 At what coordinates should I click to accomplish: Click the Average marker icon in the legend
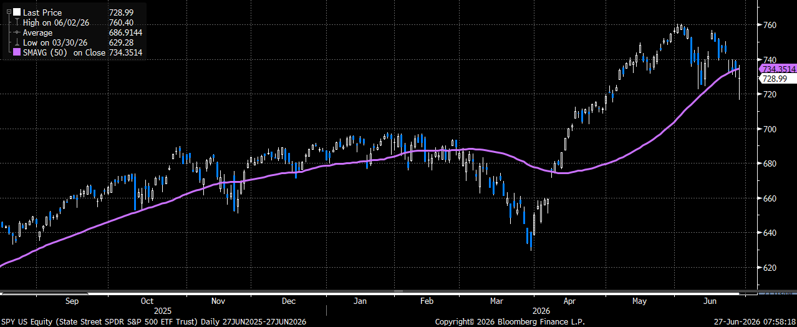(x=17, y=32)
